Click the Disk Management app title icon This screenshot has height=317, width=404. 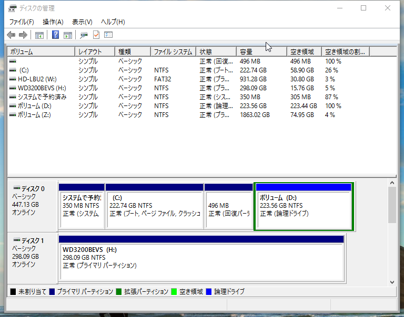tap(13, 8)
